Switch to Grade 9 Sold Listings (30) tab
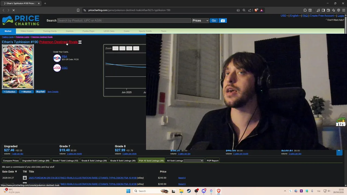This screenshot has height=195, width=347. (123, 161)
